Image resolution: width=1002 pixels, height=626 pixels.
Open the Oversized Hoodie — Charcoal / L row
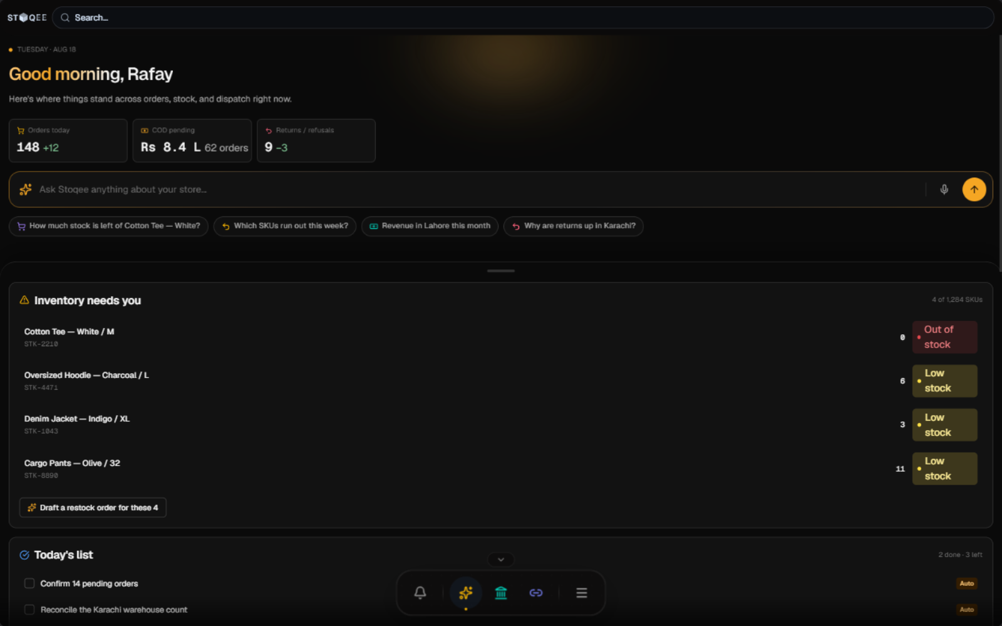click(500, 381)
